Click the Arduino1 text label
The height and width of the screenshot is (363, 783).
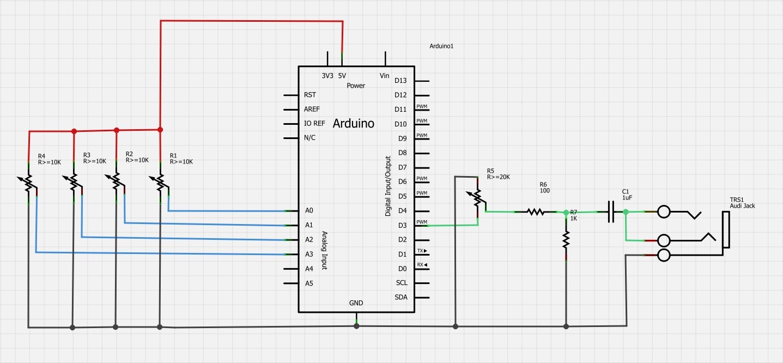(441, 46)
